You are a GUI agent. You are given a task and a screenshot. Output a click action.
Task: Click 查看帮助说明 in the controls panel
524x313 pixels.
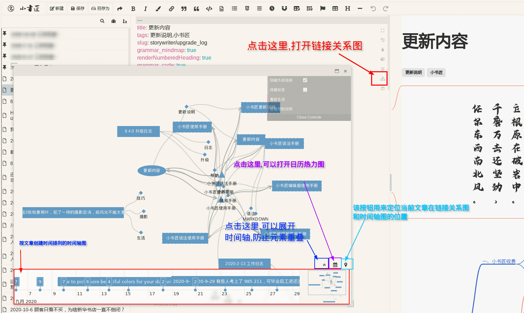click(281, 109)
